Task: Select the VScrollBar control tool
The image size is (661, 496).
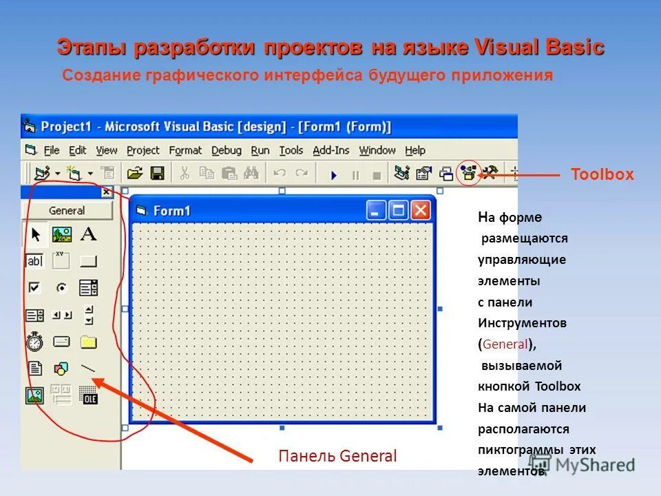Action: pos(89,315)
